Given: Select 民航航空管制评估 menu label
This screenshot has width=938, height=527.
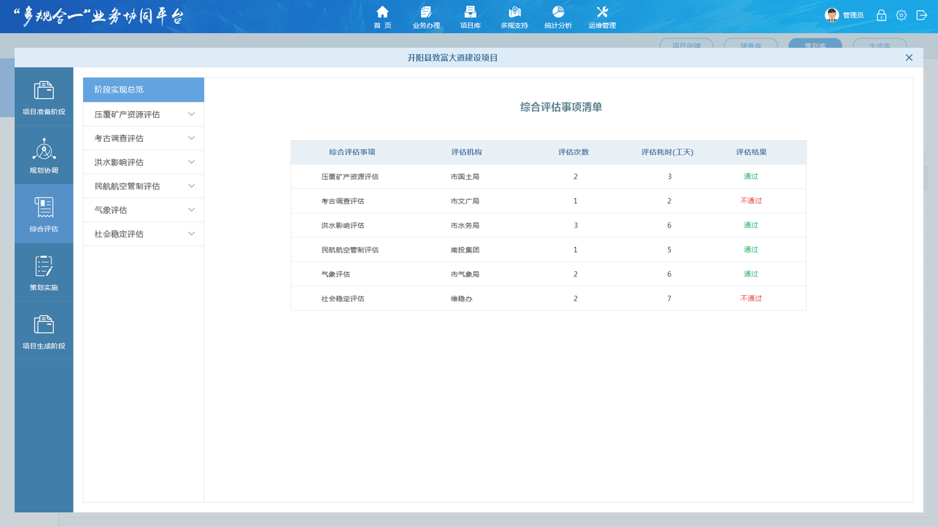Looking at the screenshot, I should [x=127, y=187].
